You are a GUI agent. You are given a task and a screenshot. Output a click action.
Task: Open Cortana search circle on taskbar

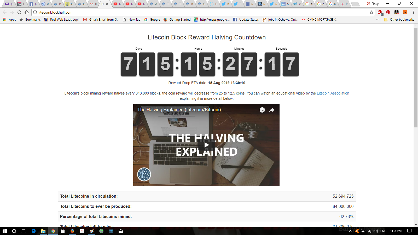click(x=14, y=231)
